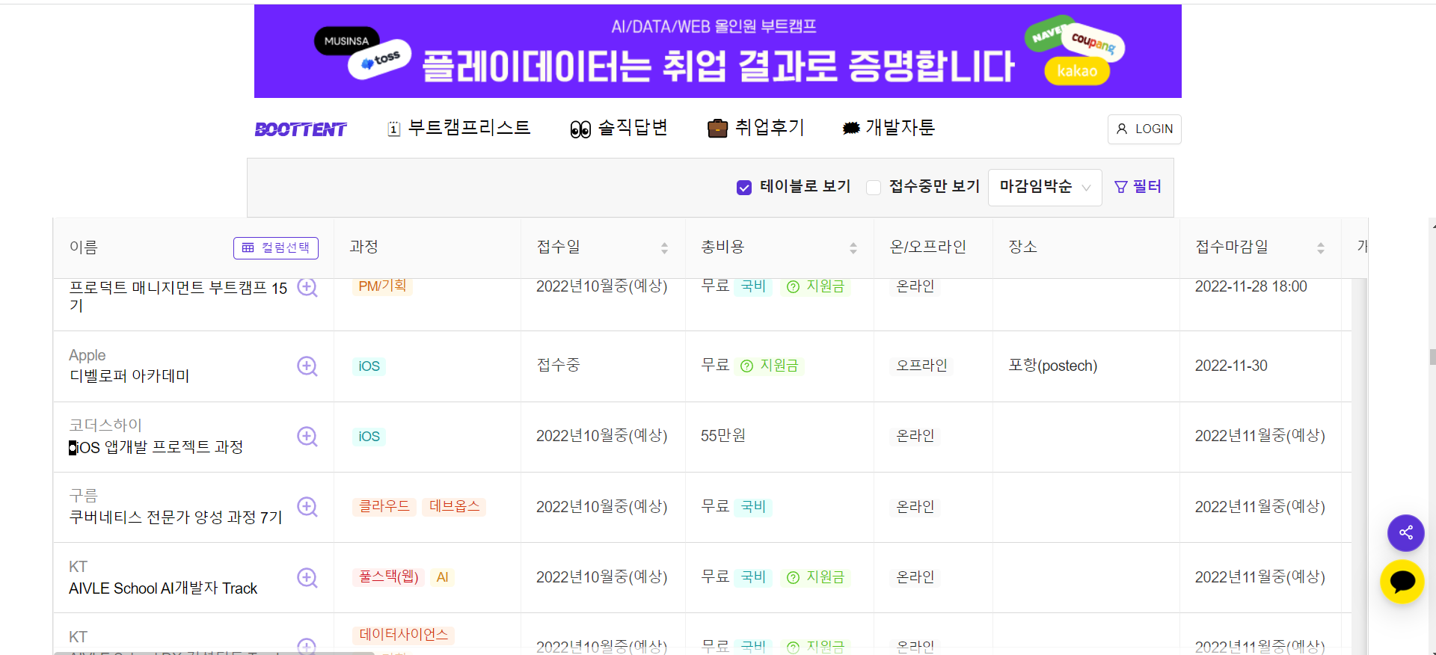Click 지원금 badge in AIVLE AI개발자 row
Viewport: 1436px width, 655px height.
(815, 577)
